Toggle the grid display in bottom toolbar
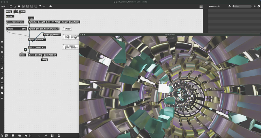This screenshot has height=138, width=261. click(30, 136)
